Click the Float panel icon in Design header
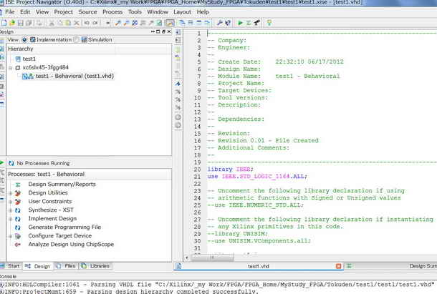 click(163, 31)
